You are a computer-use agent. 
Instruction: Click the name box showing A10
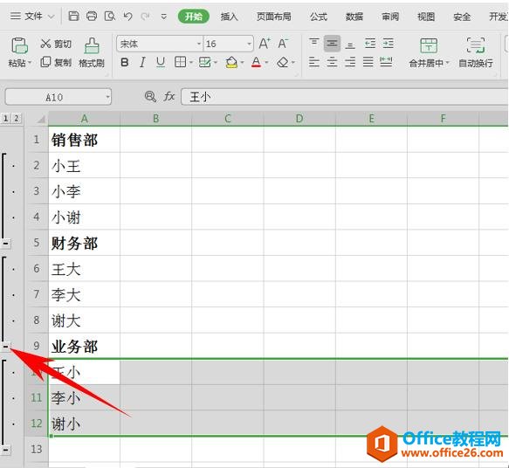pyautogui.click(x=58, y=97)
